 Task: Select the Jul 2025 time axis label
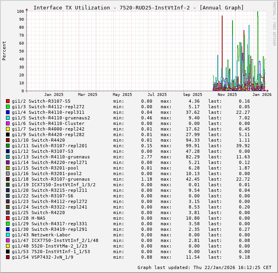157,95
